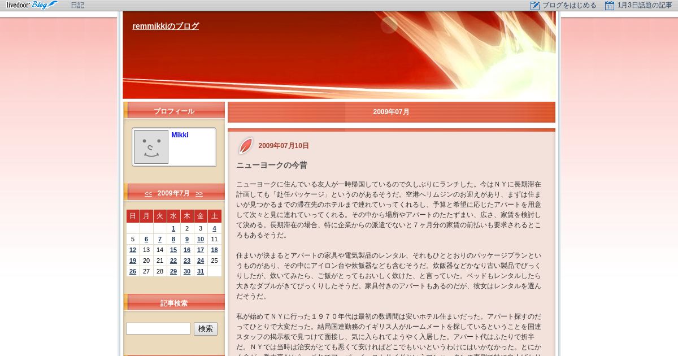Select calendar date 8

(x=173, y=239)
